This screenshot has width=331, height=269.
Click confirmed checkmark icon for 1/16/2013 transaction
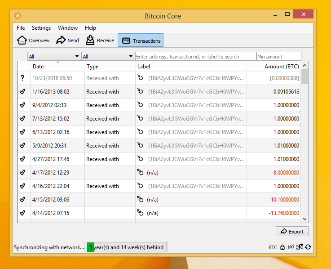(x=22, y=92)
